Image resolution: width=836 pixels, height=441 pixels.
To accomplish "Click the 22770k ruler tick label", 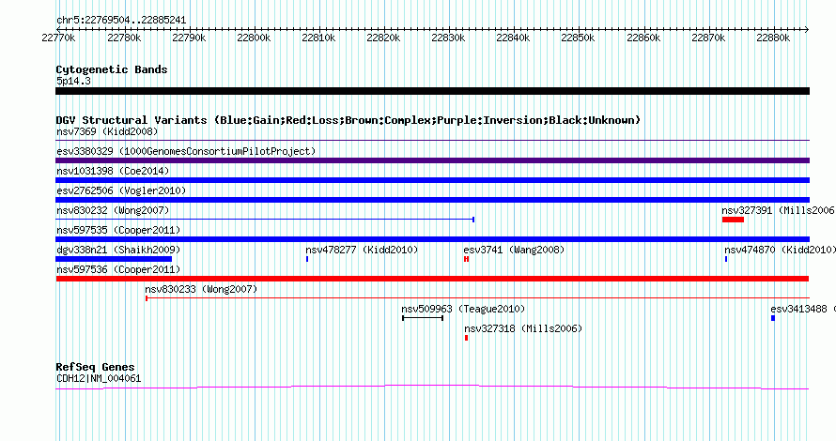I will (58, 38).
